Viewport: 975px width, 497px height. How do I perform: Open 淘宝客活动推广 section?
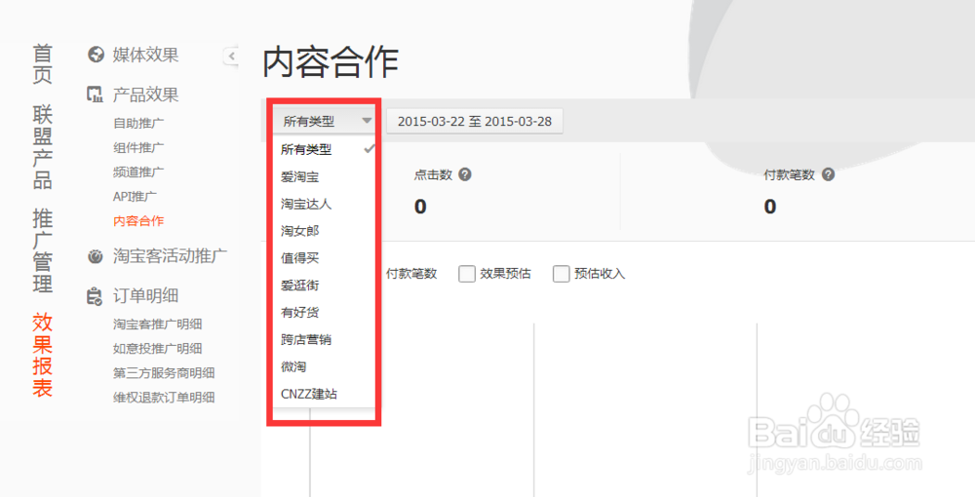pyautogui.click(x=170, y=256)
